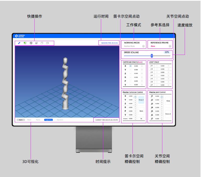Toggle the Axes display option
201x177 pixels.
click(21, 120)
